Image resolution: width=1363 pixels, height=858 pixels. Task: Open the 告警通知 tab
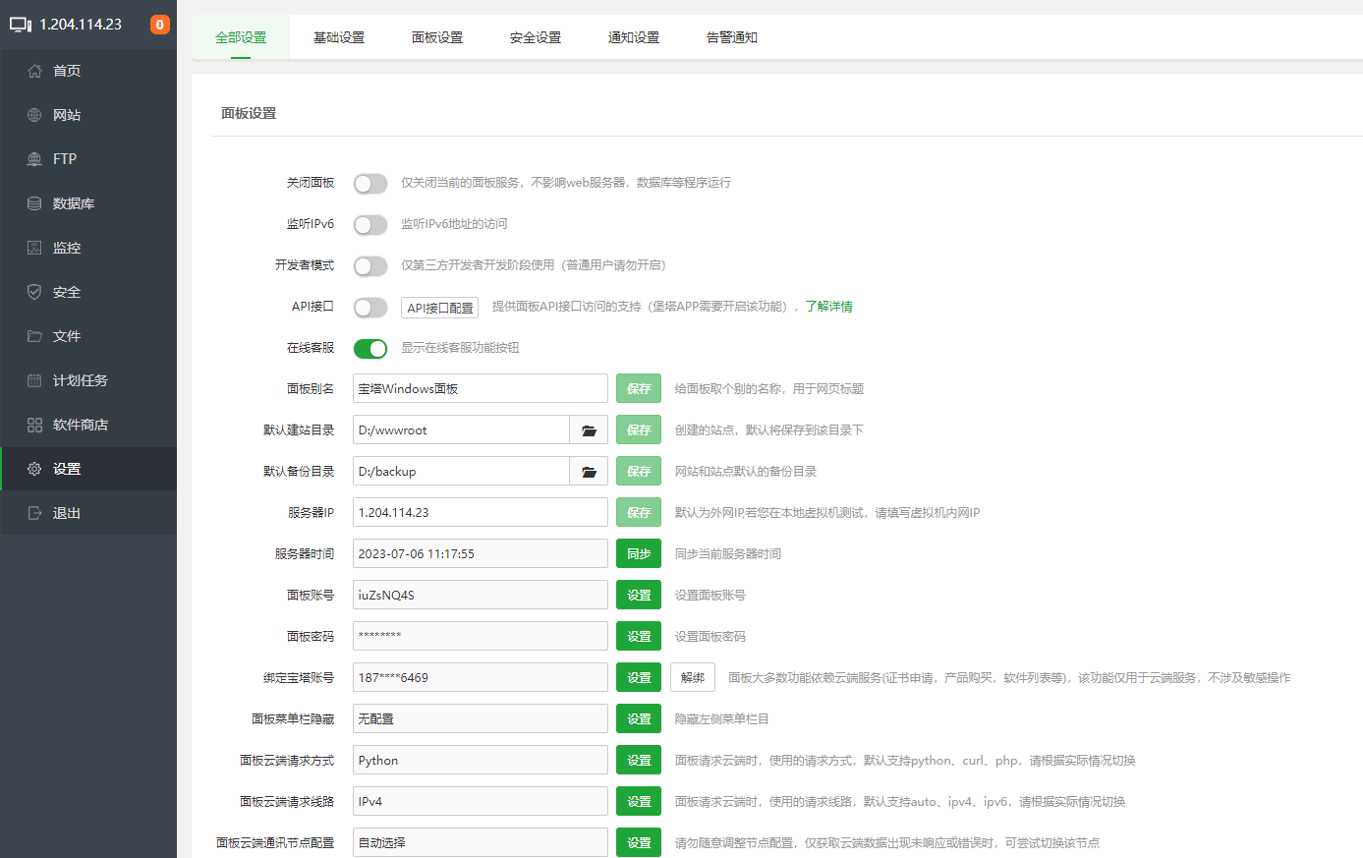pos(732,37)
